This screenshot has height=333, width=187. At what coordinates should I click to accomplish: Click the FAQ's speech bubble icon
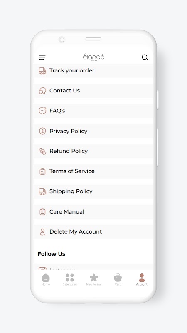(42, 111)
